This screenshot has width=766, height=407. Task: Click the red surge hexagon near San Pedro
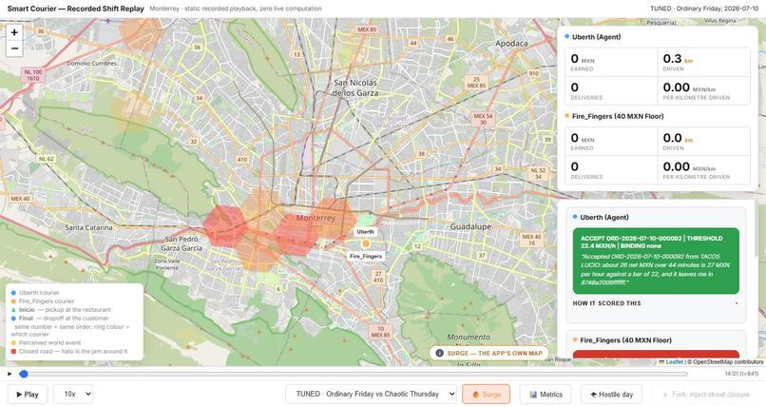224,225
